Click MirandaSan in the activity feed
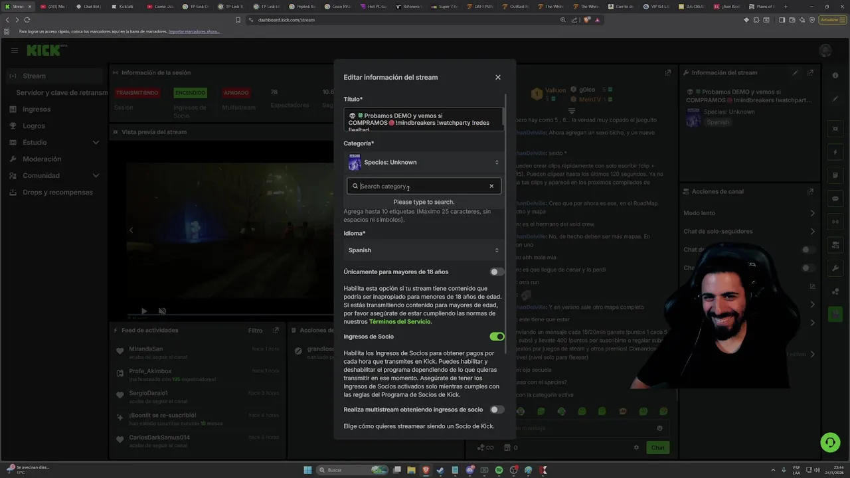 tap(146, 349)
